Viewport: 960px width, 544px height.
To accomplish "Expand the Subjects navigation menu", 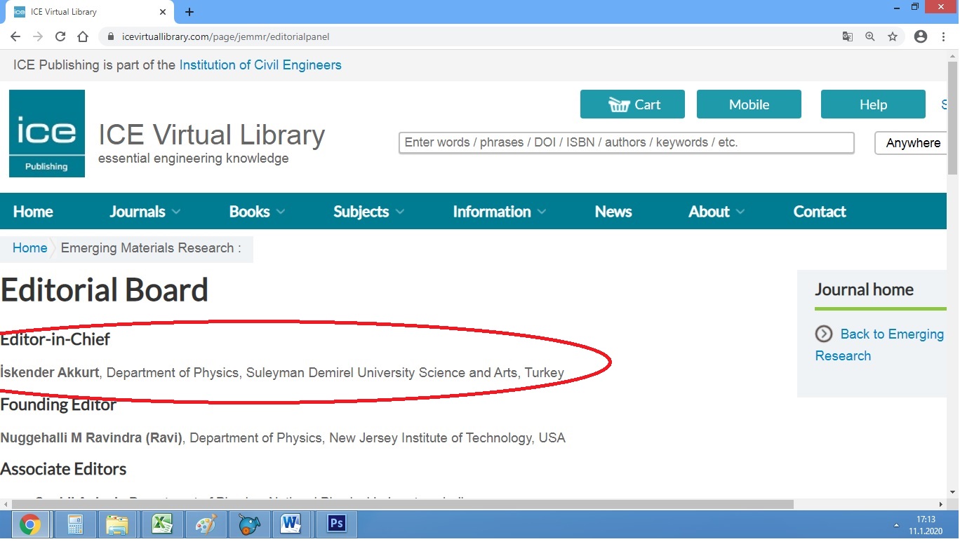I will [x=369, y=212].
